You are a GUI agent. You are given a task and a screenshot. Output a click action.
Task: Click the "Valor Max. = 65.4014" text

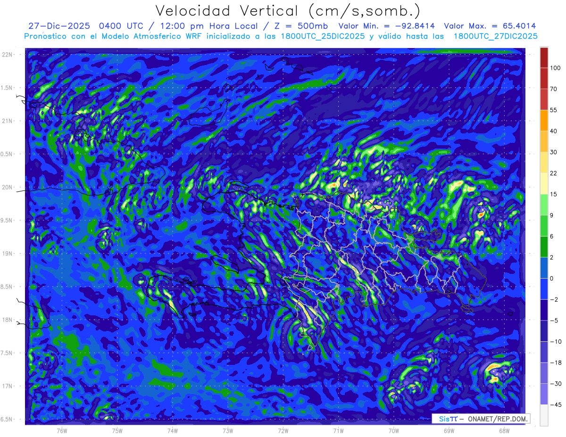click(490, 26)
